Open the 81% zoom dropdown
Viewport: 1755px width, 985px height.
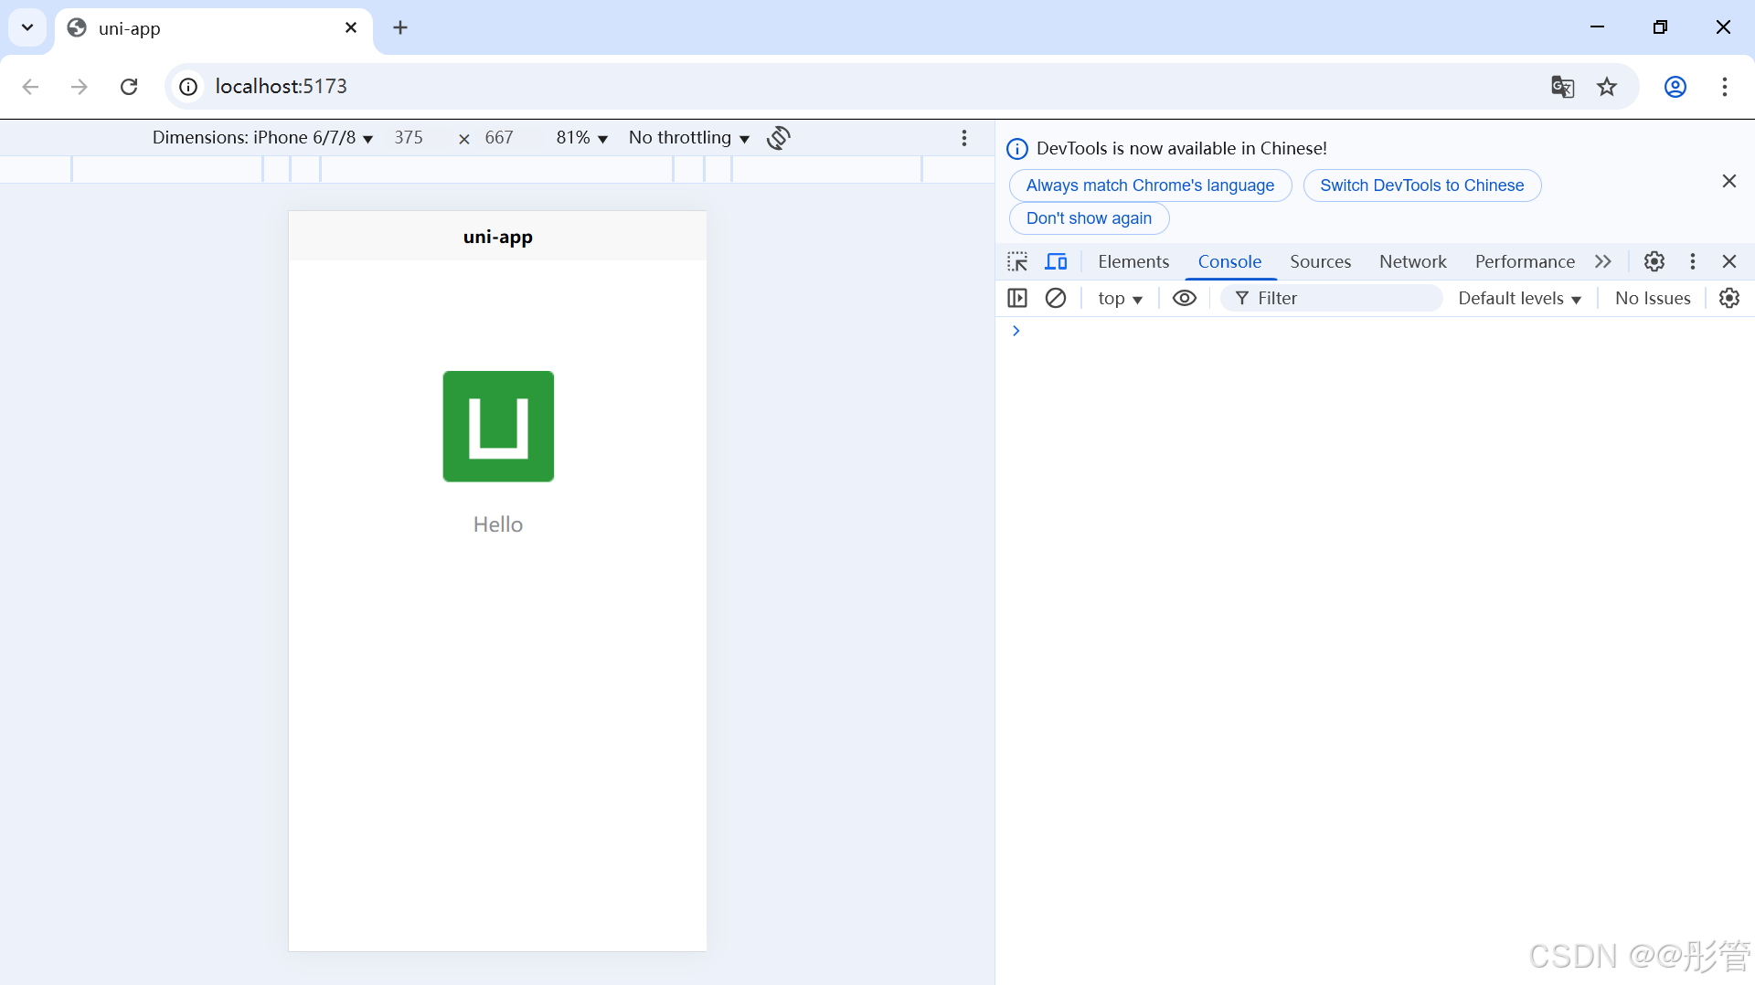click(581, 137)
